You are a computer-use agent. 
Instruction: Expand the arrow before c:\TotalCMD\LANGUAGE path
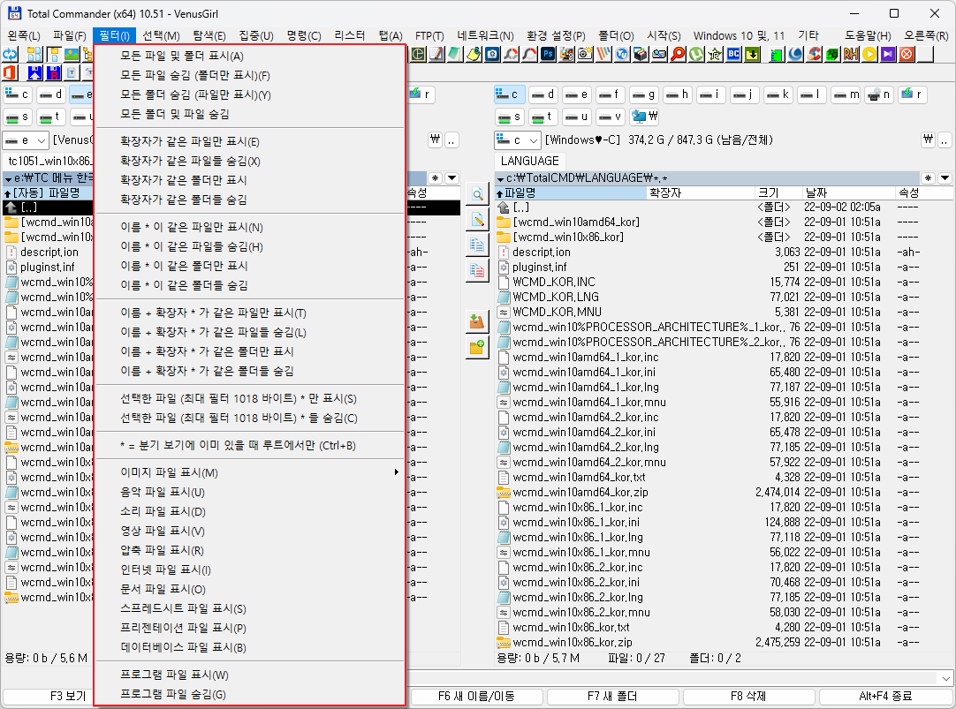click(500, 178)
